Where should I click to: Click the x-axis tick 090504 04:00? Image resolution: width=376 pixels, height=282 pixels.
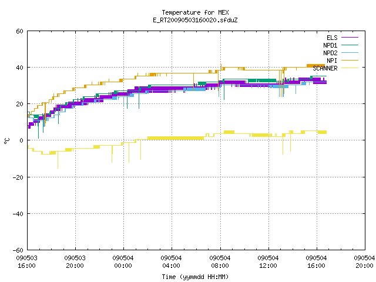(172, 262)
